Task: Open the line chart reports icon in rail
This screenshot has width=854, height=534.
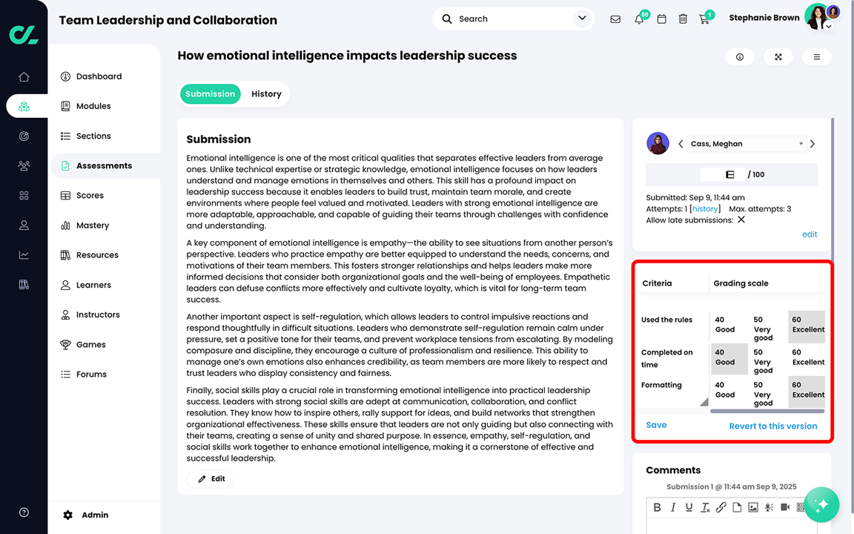Action: pos(24,255)
